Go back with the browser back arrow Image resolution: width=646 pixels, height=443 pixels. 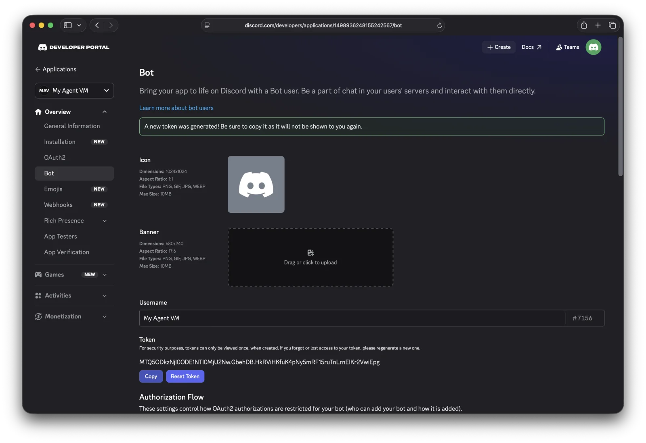pyautogui.click(x=97, y=25)
